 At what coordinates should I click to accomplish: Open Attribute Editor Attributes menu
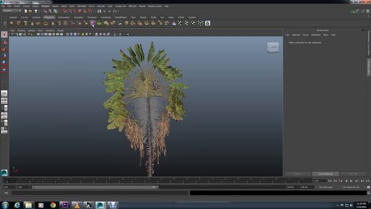pos(315,35)
